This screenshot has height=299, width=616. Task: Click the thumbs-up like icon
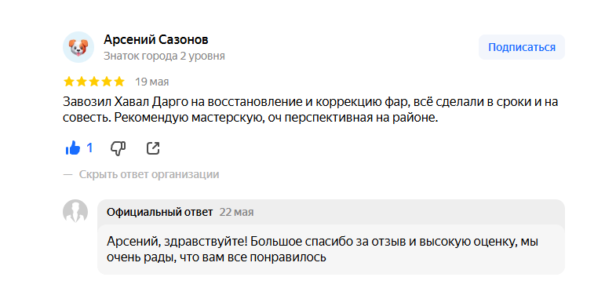coord(73,148)
